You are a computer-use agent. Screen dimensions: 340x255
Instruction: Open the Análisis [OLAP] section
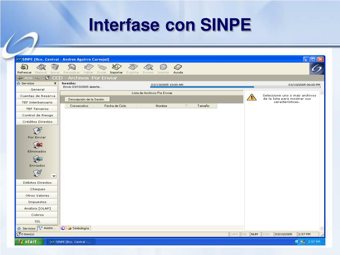(37, 209)
